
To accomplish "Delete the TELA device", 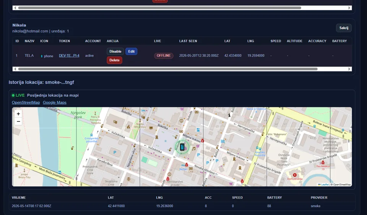I will click(x=114, y=60).
